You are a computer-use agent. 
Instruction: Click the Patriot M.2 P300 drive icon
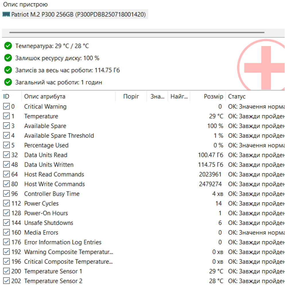tap(6, 14)
